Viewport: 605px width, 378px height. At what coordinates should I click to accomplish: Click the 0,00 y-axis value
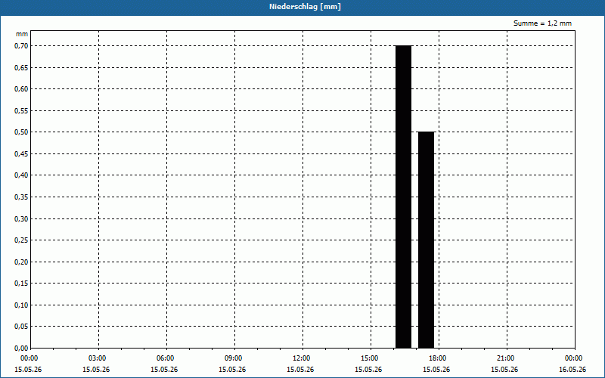click(x=21, y=349)
